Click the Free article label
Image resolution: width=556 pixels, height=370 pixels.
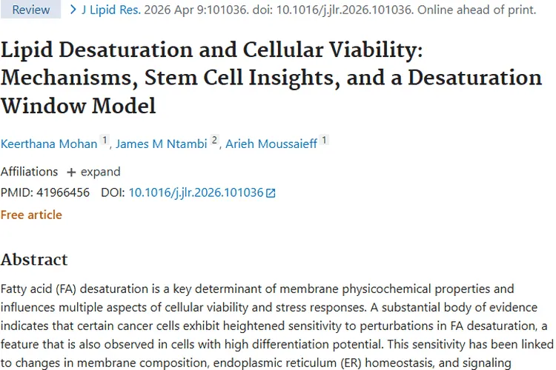click(x=31, y=215)
